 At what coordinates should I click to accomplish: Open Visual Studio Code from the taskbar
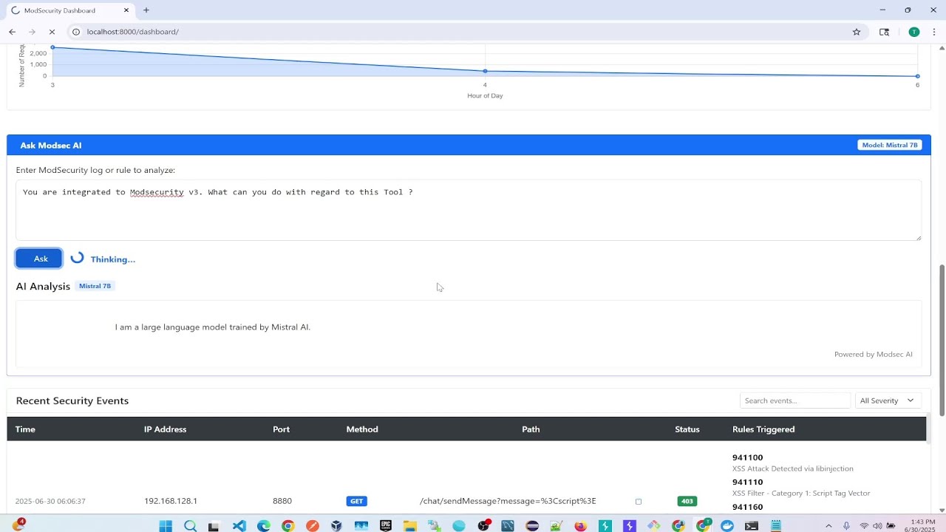(x=239, y=526)
